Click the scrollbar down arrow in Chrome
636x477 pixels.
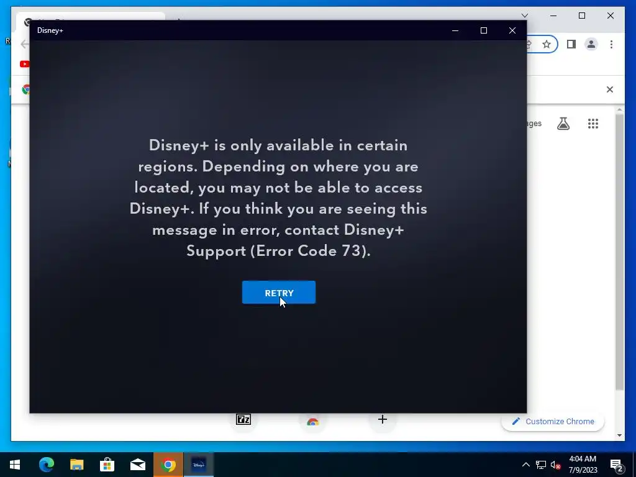coord(619,435)
